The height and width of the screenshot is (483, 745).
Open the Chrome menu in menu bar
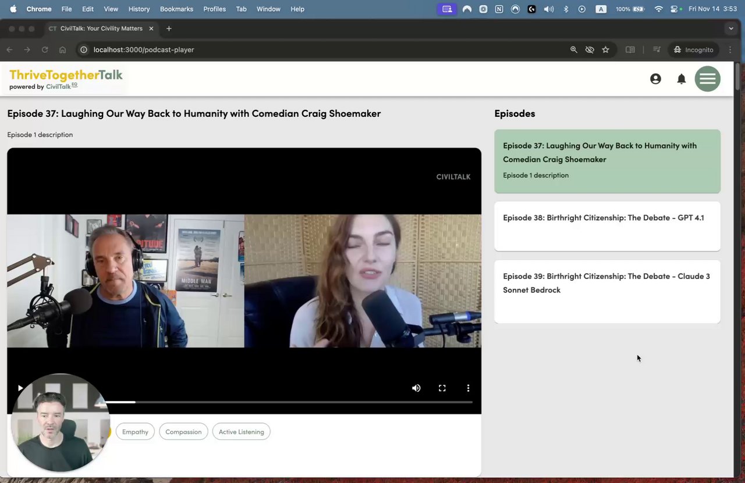pyautogui.click(x=39, y=9)
